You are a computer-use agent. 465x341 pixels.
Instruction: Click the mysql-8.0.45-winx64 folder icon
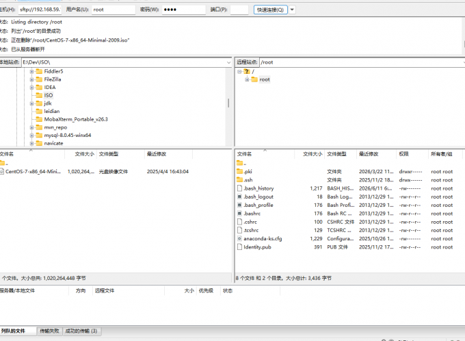click(x=39, y=136)
